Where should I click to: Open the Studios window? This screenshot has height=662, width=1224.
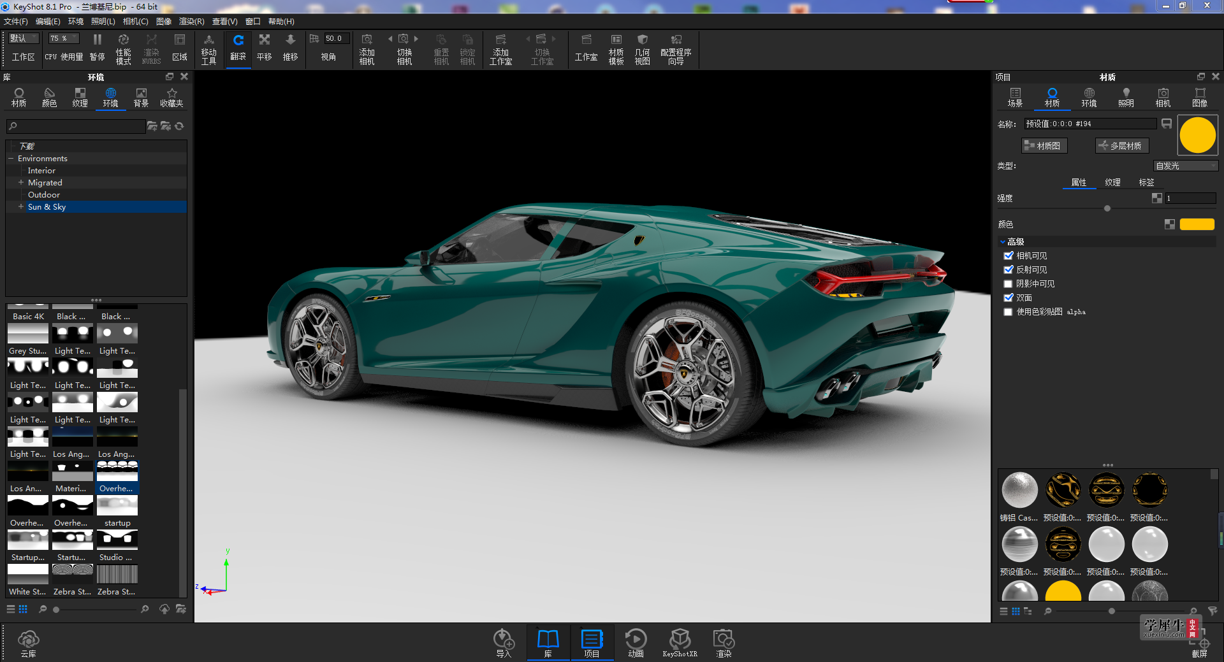pos(586,48)
